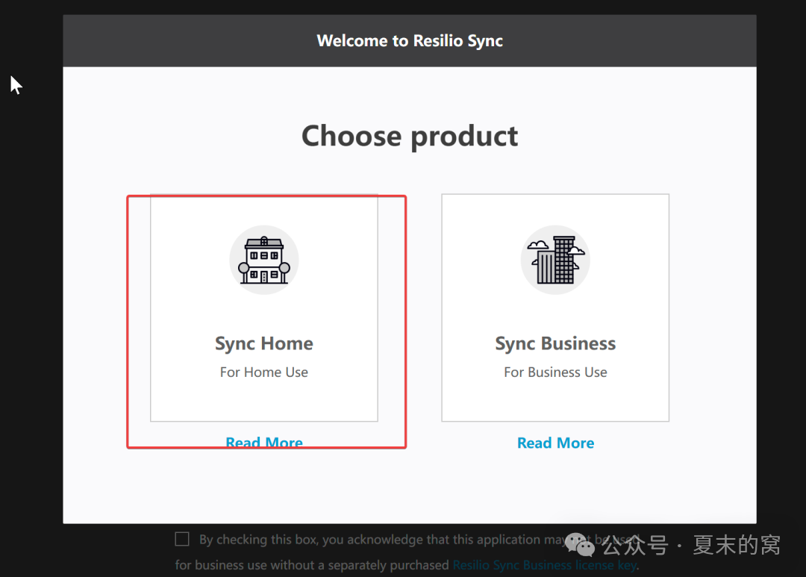Open Read More under Sync Home
The height and width of the screenshot is (577, 806).
click(x=264, y=443)
